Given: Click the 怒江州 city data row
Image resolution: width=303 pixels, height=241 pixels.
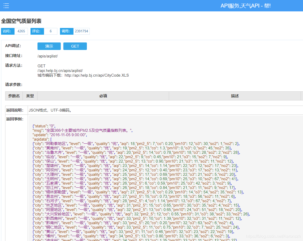Looking at the screenshot, I should pyautogui.click(x=134, y=188).
